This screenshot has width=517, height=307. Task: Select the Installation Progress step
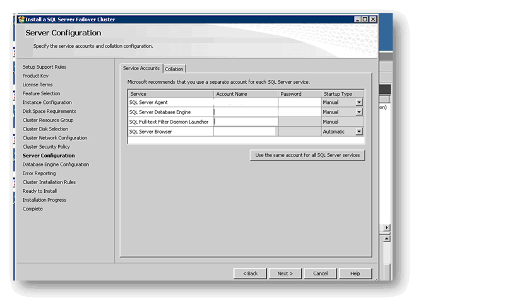click(x=45, y=200)
